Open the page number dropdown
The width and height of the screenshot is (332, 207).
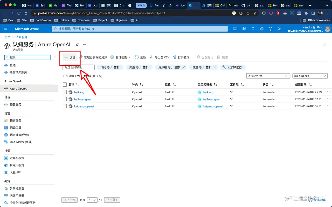point(92,200)
